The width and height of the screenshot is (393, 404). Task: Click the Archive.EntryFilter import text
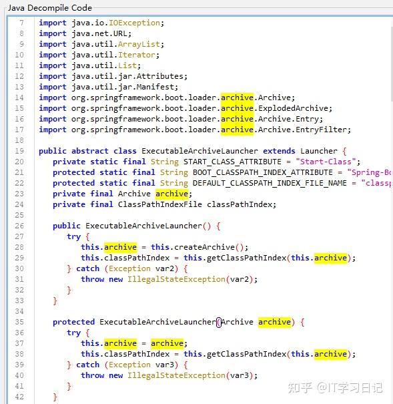[x=302, y=130]
